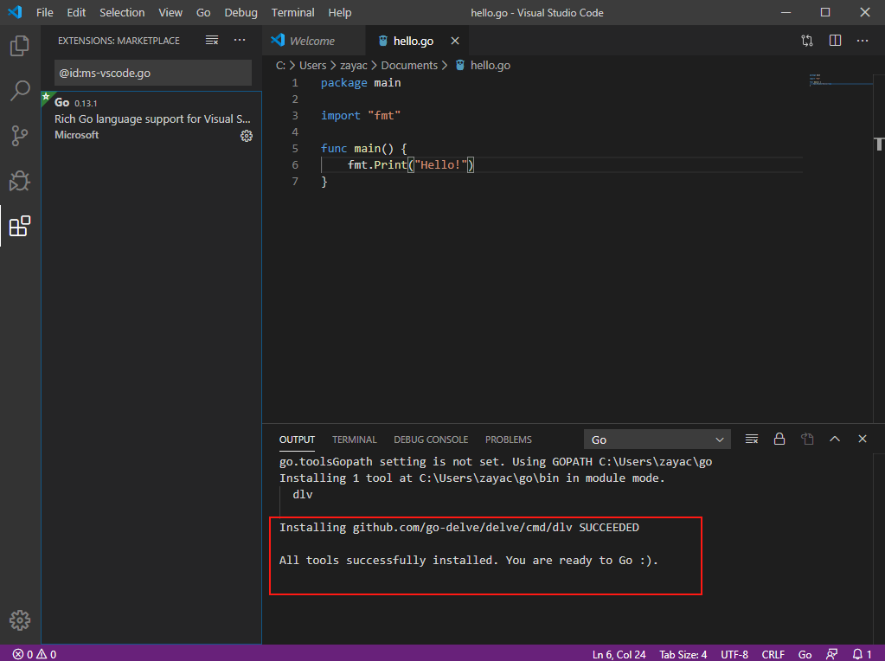Screen dimensions: 885x661
Task: Open the View menu
Action: (x=170, y=12)
